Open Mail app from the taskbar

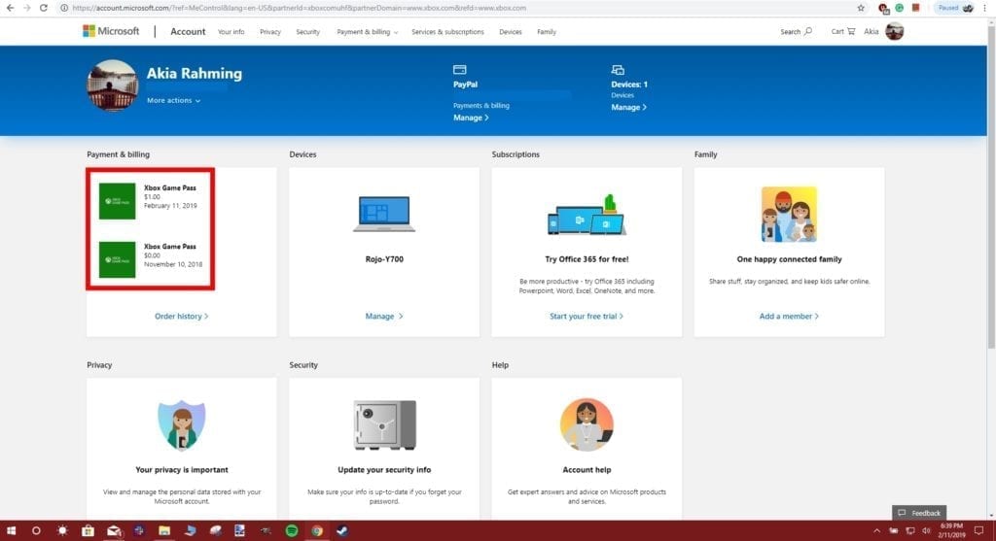pos(114,531)
